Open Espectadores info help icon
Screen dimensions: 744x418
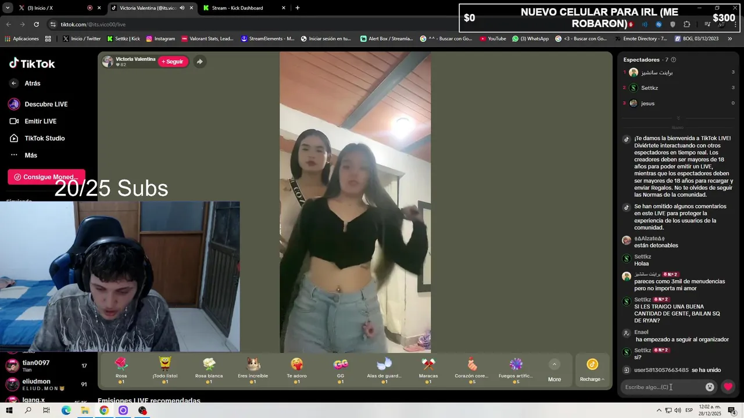673,60
